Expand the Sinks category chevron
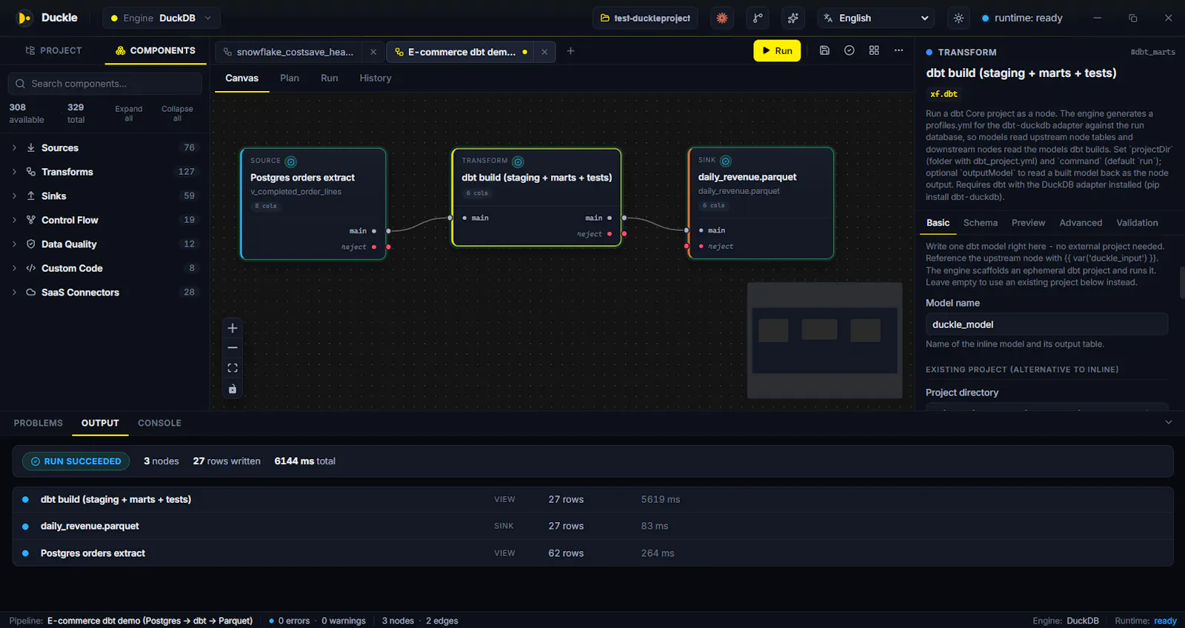The height and width of the screenshot is (628, 1185). [14, 196]
